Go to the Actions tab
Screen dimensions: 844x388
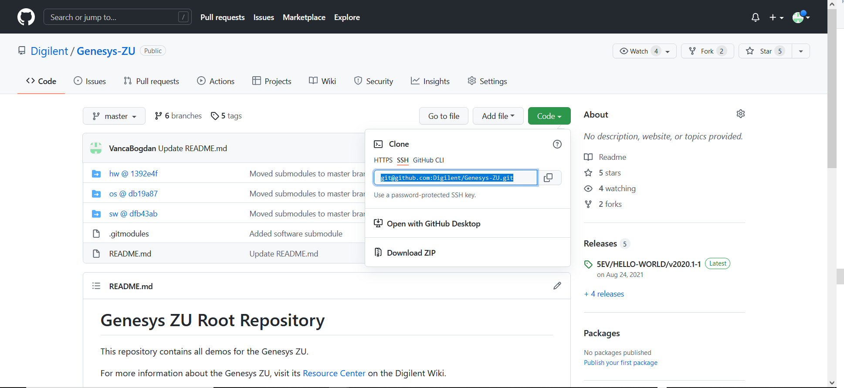tap(216, 81)
